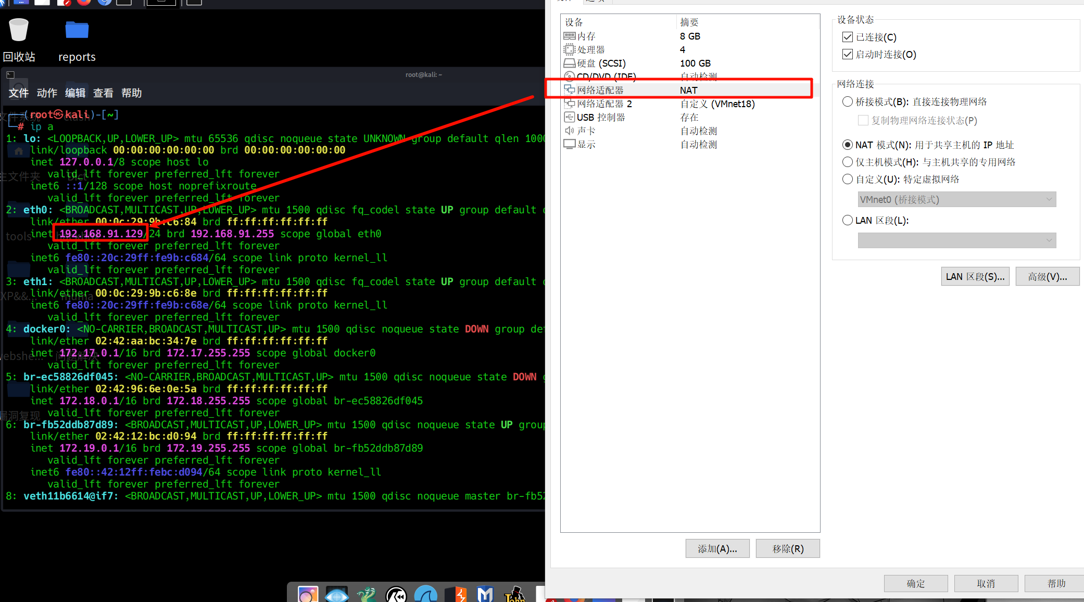Open Wireshark shark-fin icon in dock
Image resolution: width=1084 pixels, height=602 pixels.
pos(426,594)
